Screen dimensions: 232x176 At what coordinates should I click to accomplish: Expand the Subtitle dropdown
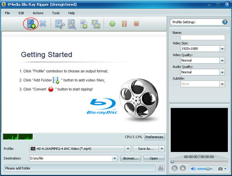tap(222, 84)
